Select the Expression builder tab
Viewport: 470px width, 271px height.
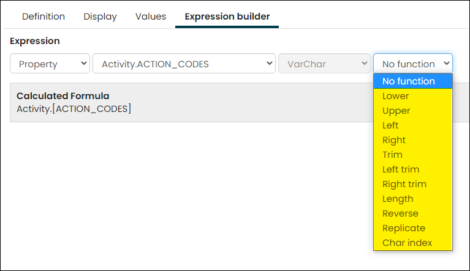click(227, 17)
